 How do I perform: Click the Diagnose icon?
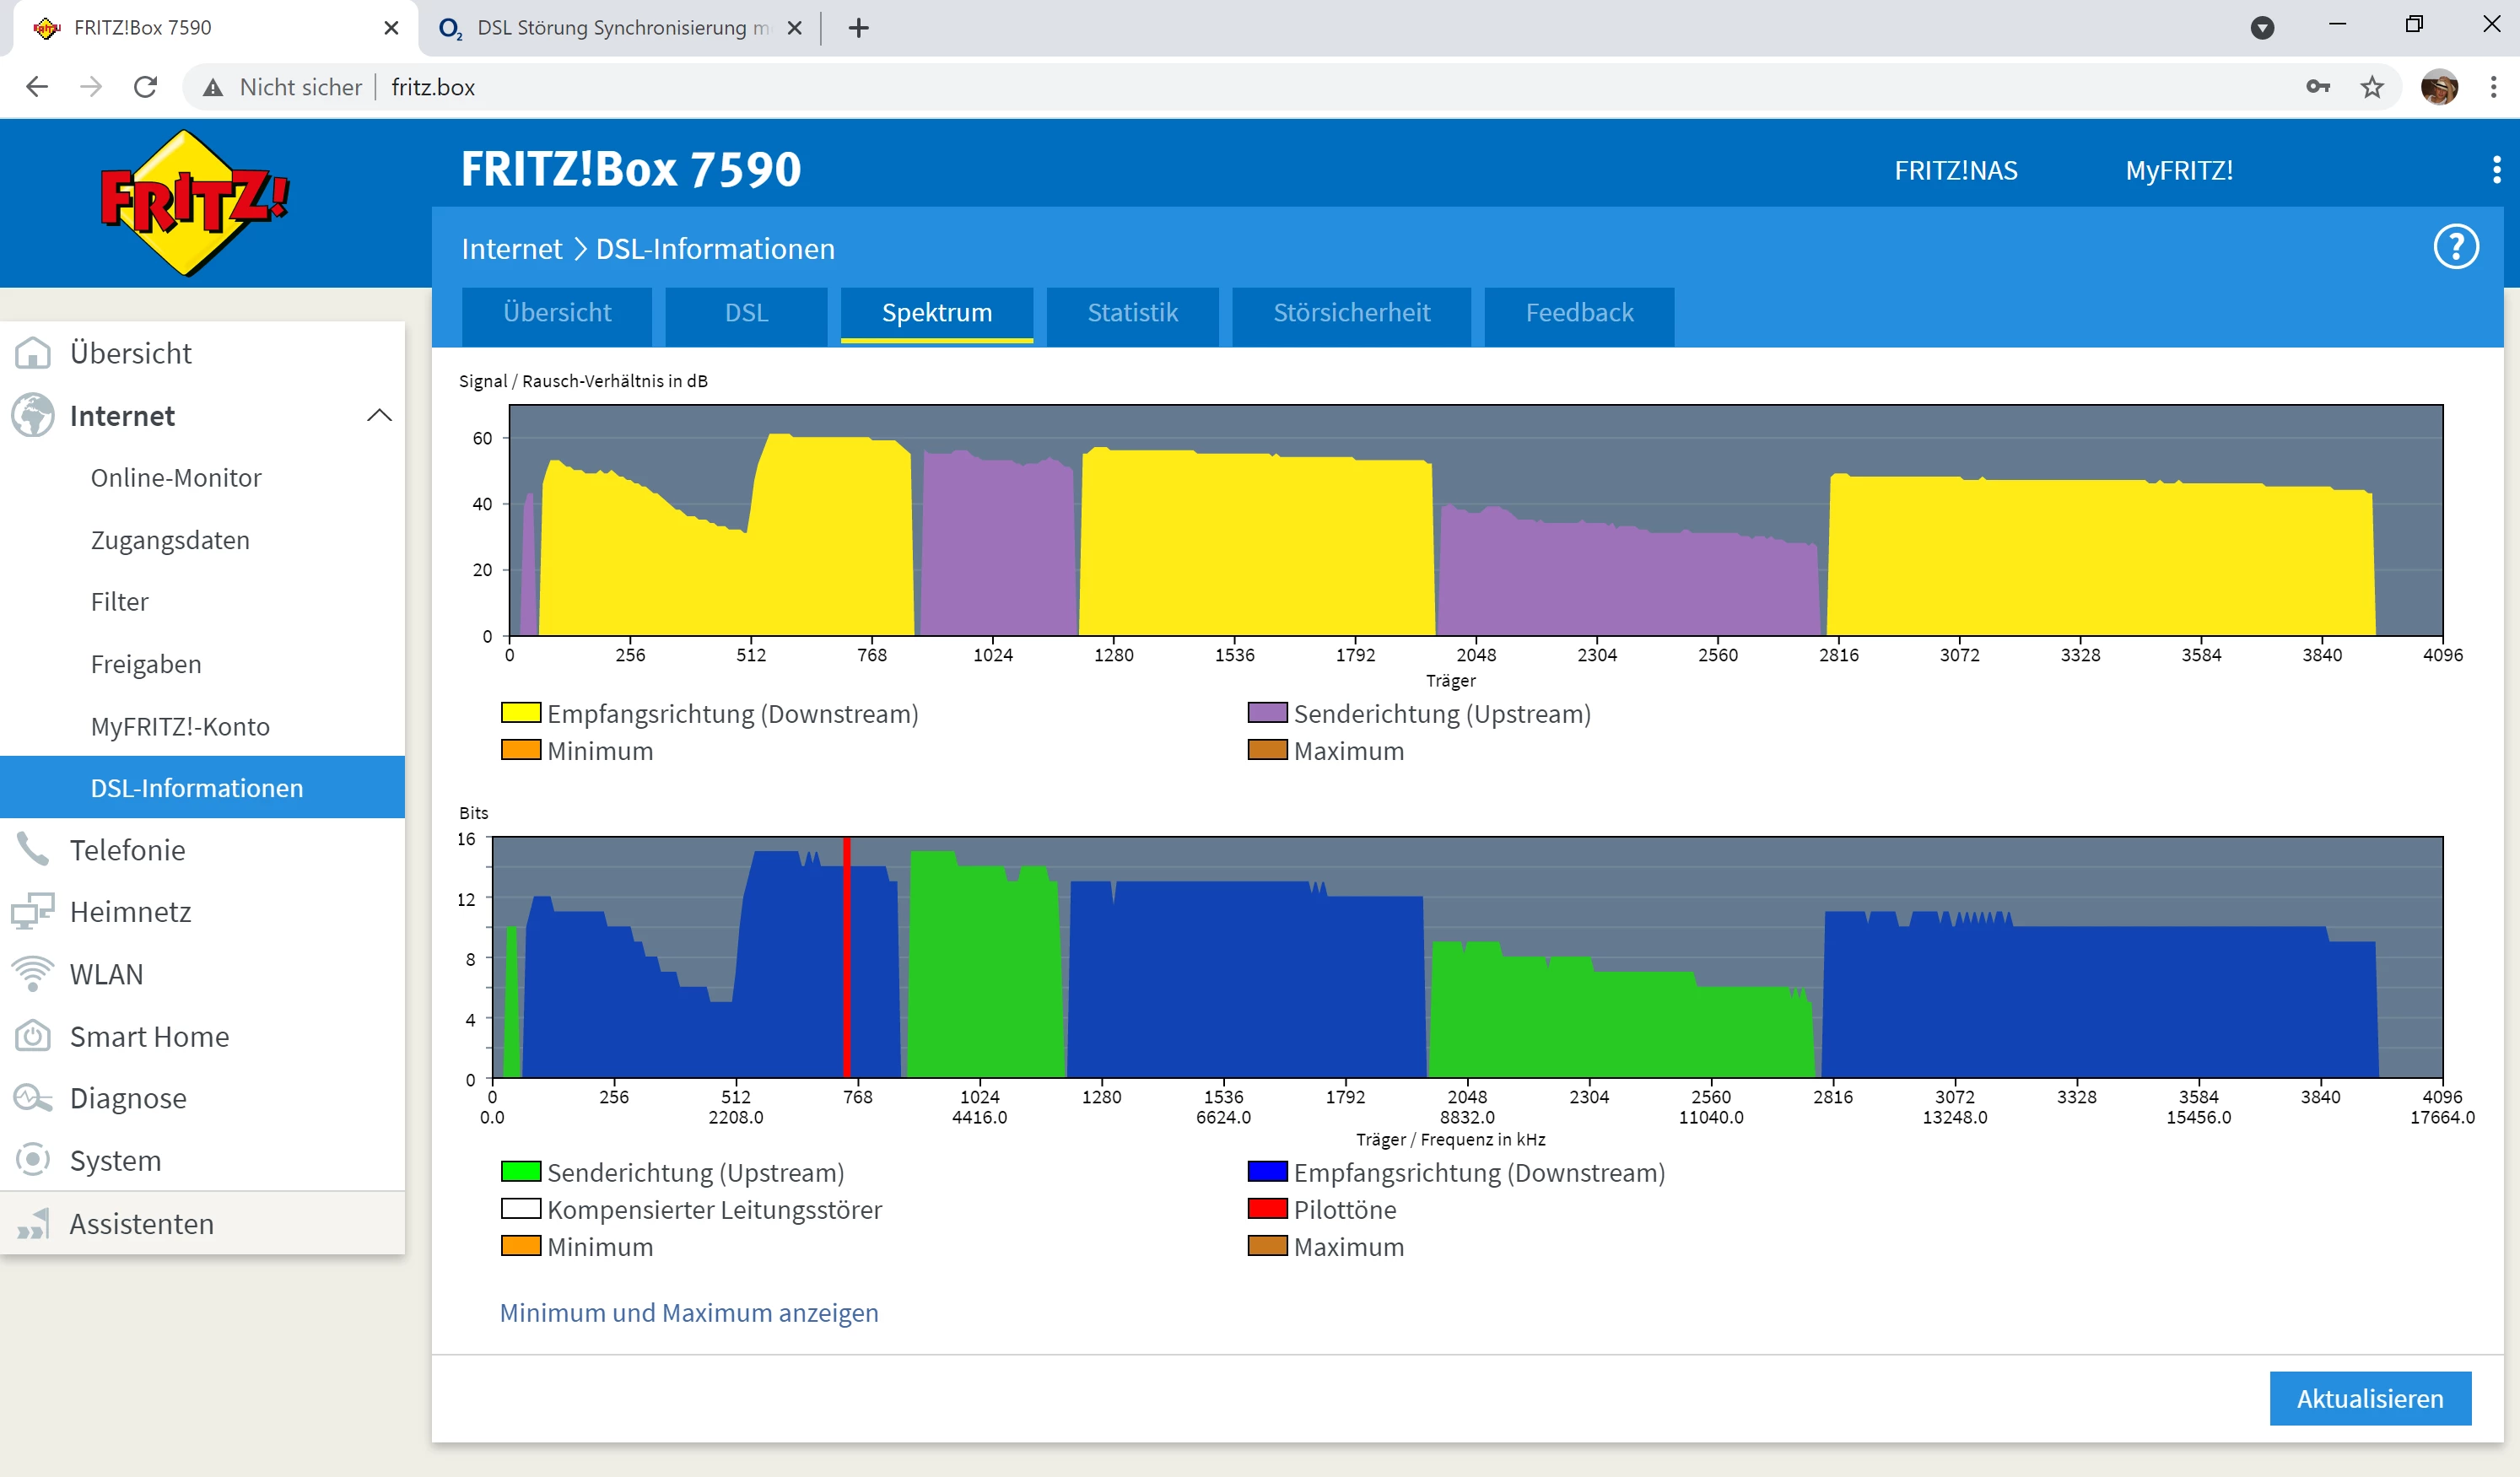pyautogui.click(x=33, y=1098)
